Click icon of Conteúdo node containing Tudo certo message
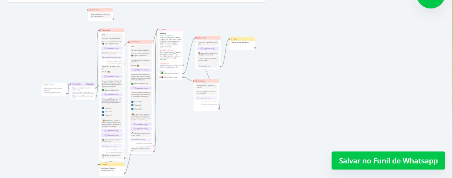The height and width of the screenshot is (178, 453). (x=197, y=38)
